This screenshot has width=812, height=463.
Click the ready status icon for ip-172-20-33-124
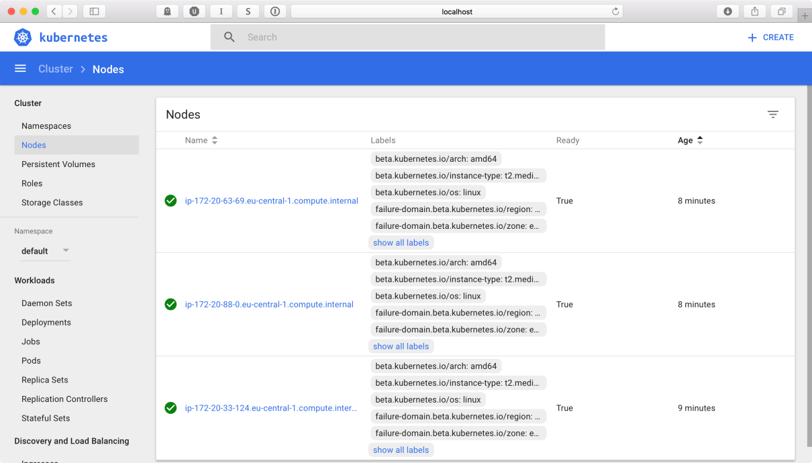(170, 407)
